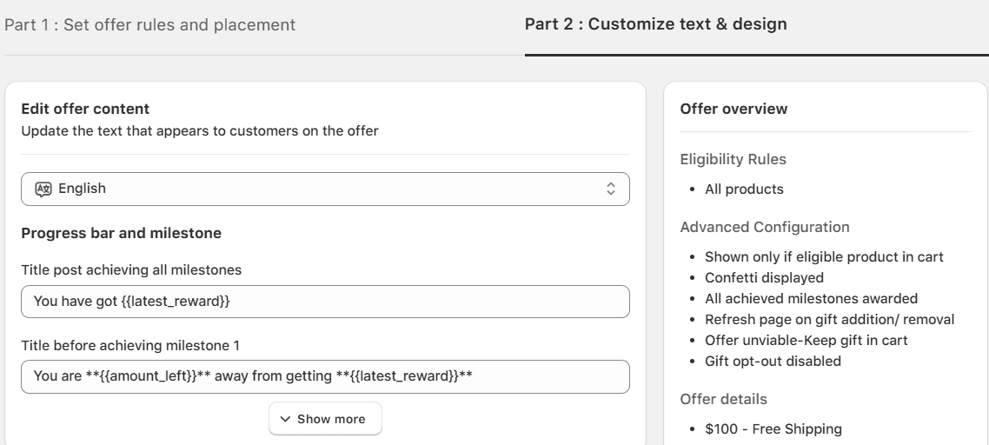Click the Offer overview heading
Viewport: 989px width, 445px height.
click(733, 109)
